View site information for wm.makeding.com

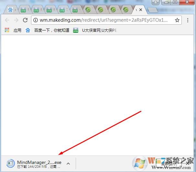36,20
